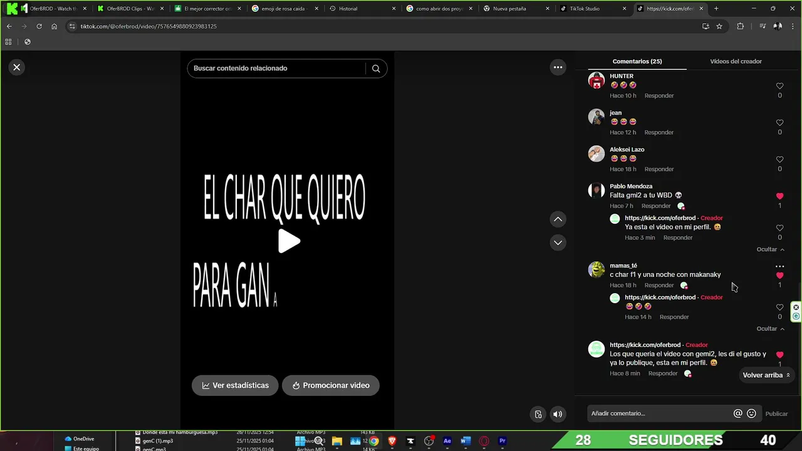Open browser extensions puzzle icon

741,26
